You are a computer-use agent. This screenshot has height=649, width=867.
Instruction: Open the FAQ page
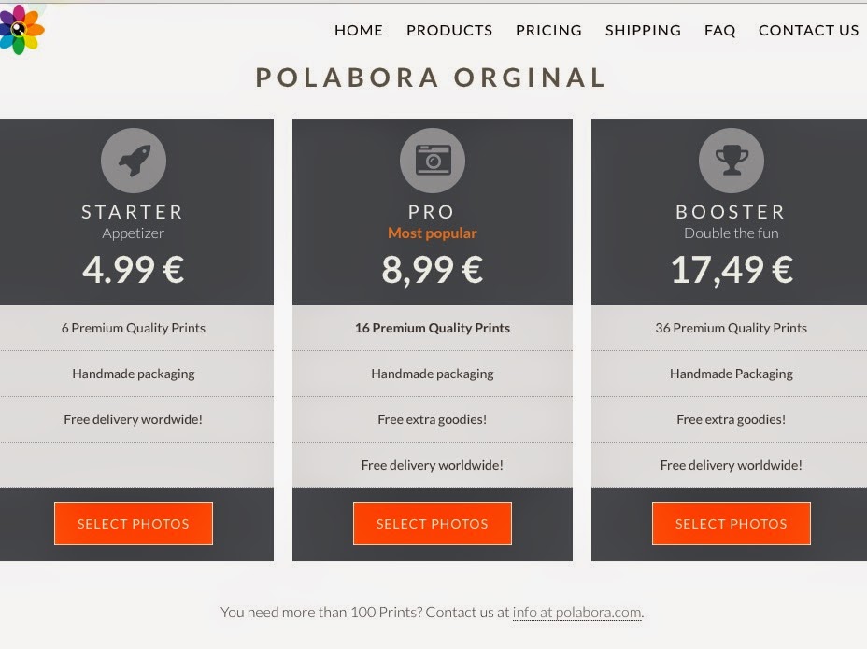click(x=720, y=31)
